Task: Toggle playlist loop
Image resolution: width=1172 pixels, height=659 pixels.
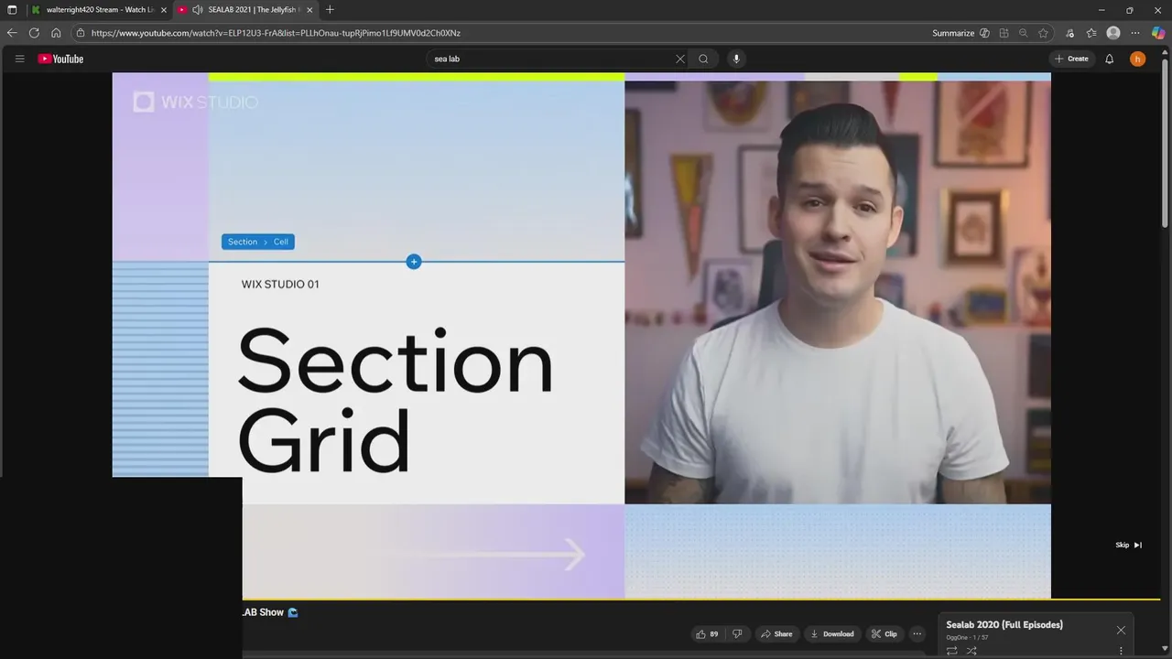Action: pyautogui.click(x=952, y=651)
